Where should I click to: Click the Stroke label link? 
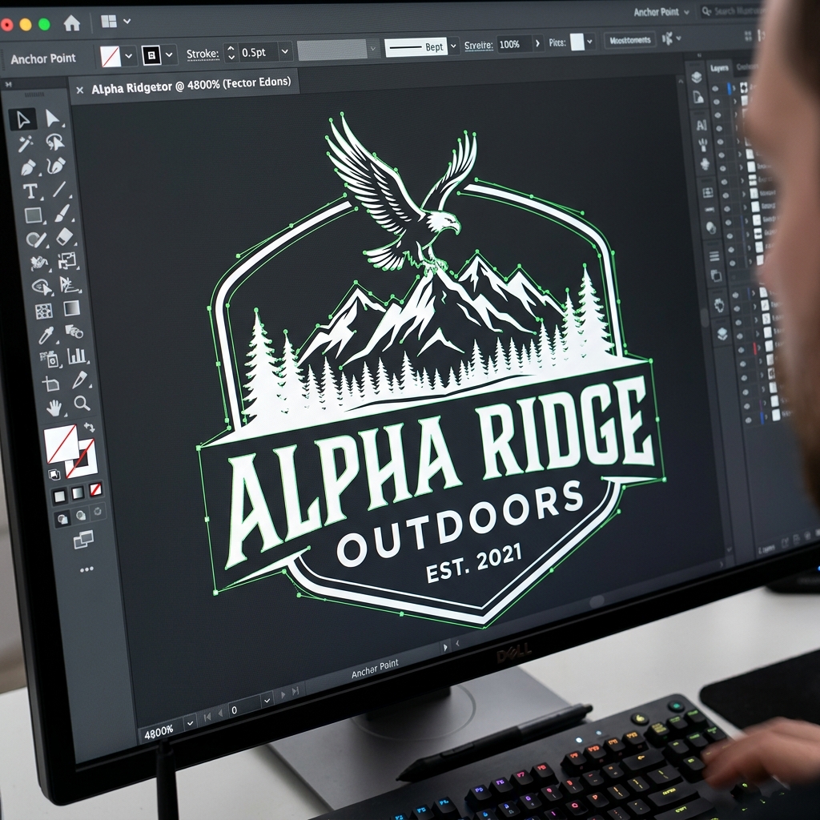[203, 54]
